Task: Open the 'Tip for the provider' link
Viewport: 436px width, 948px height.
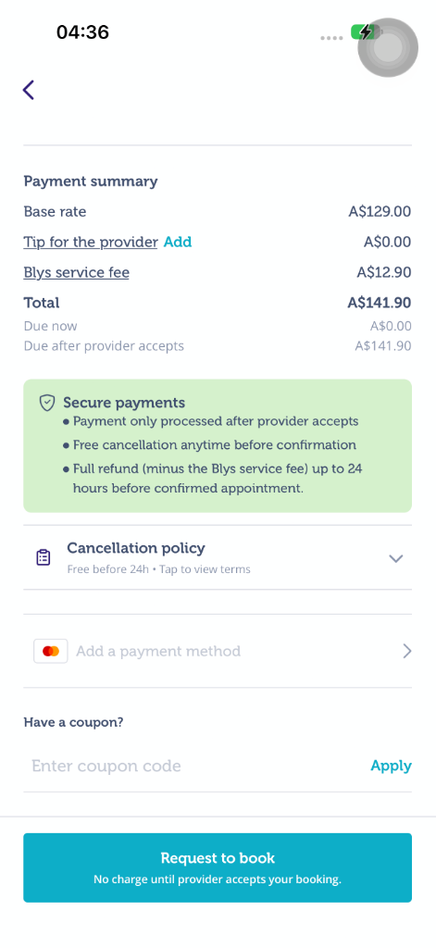Action: 91,243
